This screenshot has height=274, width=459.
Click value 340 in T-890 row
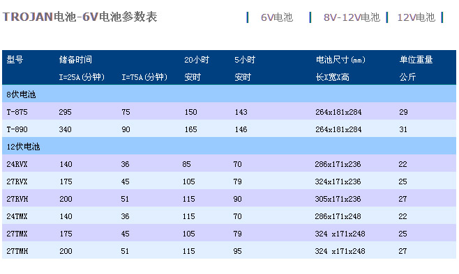(x=65, y=129)
